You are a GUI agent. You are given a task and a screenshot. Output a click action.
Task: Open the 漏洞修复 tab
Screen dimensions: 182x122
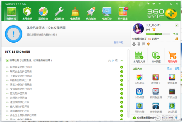43,14
